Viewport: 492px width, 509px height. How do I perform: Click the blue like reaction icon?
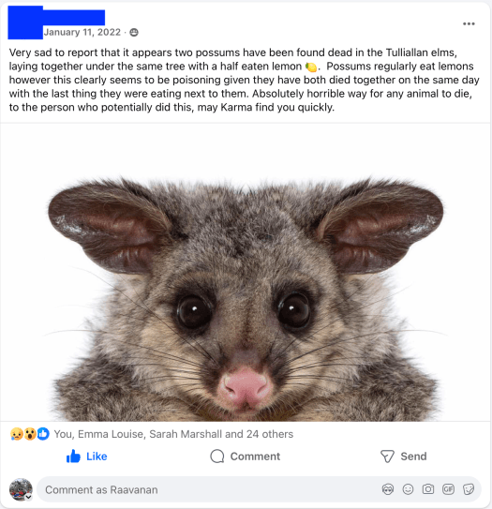(x=43, y=434)
